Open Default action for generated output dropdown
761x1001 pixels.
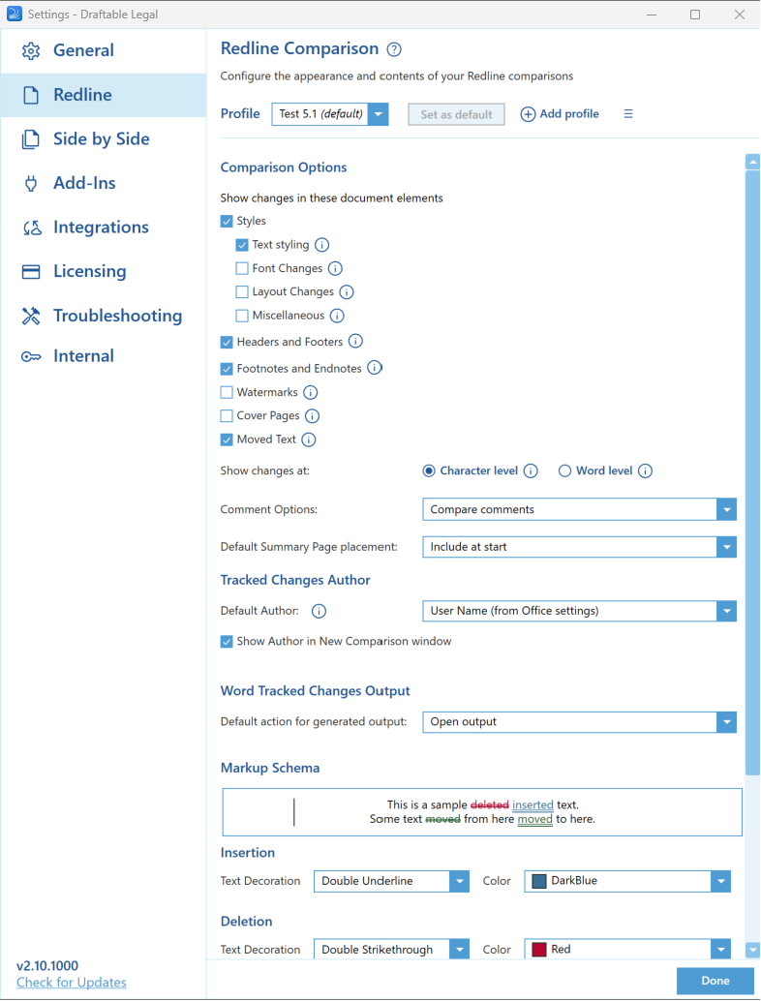(579, 722)
